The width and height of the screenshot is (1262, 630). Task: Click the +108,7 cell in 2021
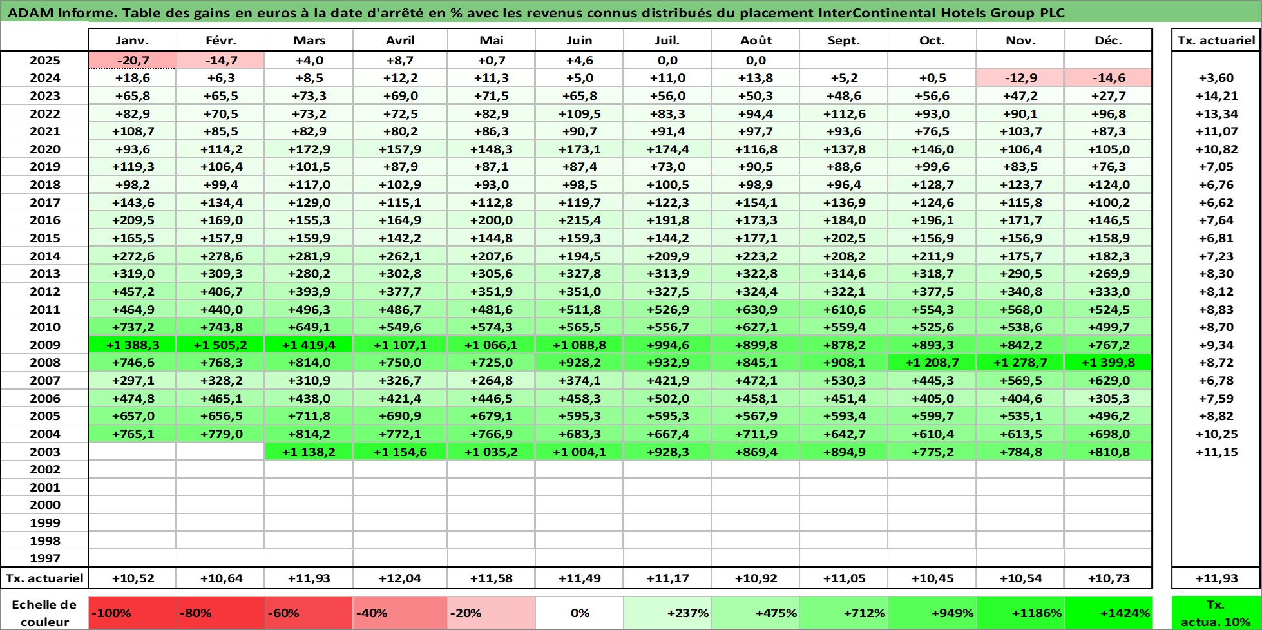[132, 131]
